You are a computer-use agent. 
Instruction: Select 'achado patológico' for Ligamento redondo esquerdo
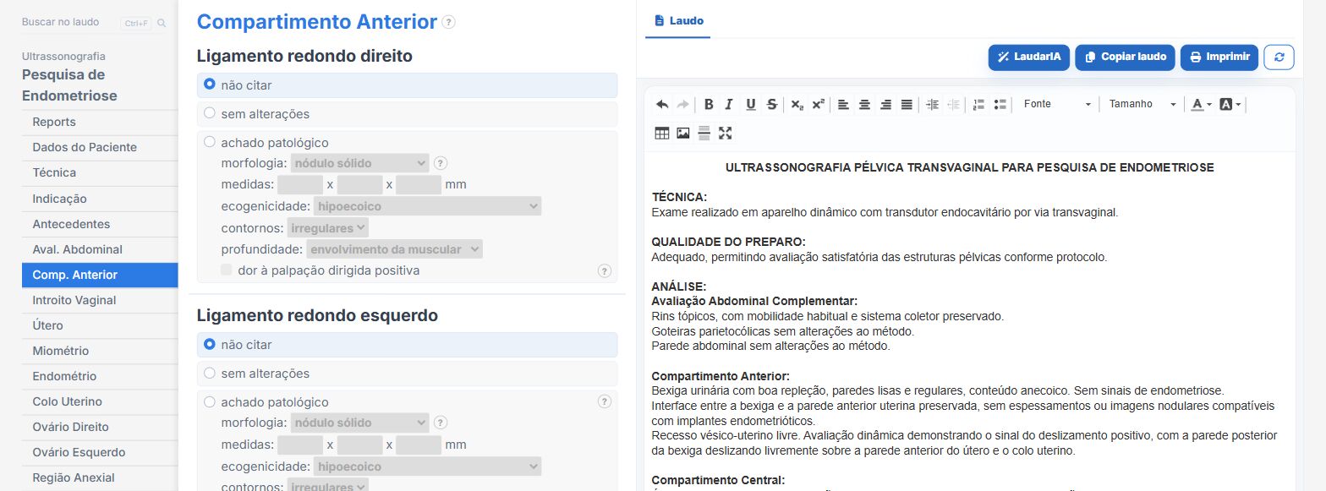tap(210, 401)
